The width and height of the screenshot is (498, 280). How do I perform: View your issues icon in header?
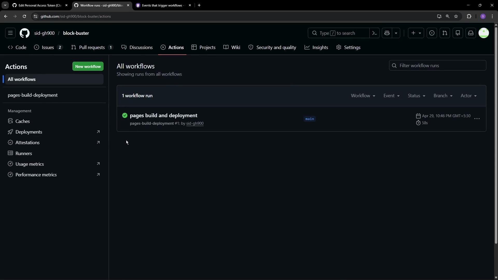tap(432, 33)
